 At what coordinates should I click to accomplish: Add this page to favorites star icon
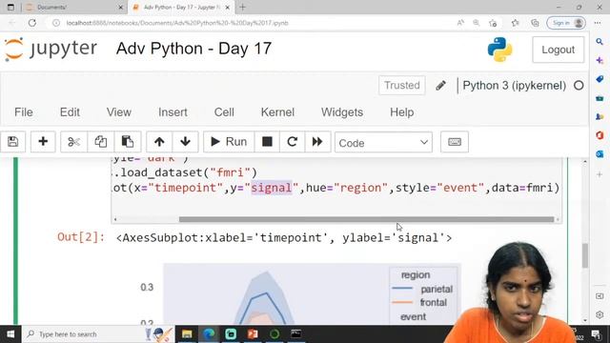[493, 23]
